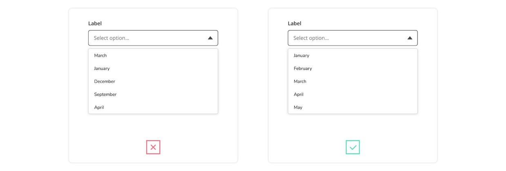Screen dimensions: 506x171
Task: Choose January in the left dropdown list
Action: 102,68
